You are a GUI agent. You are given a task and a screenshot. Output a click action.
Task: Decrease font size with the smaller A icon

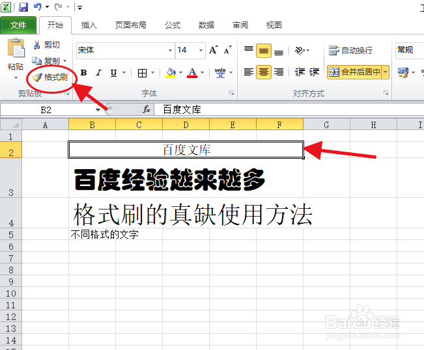pyautogui.click(x=228, y=50)
